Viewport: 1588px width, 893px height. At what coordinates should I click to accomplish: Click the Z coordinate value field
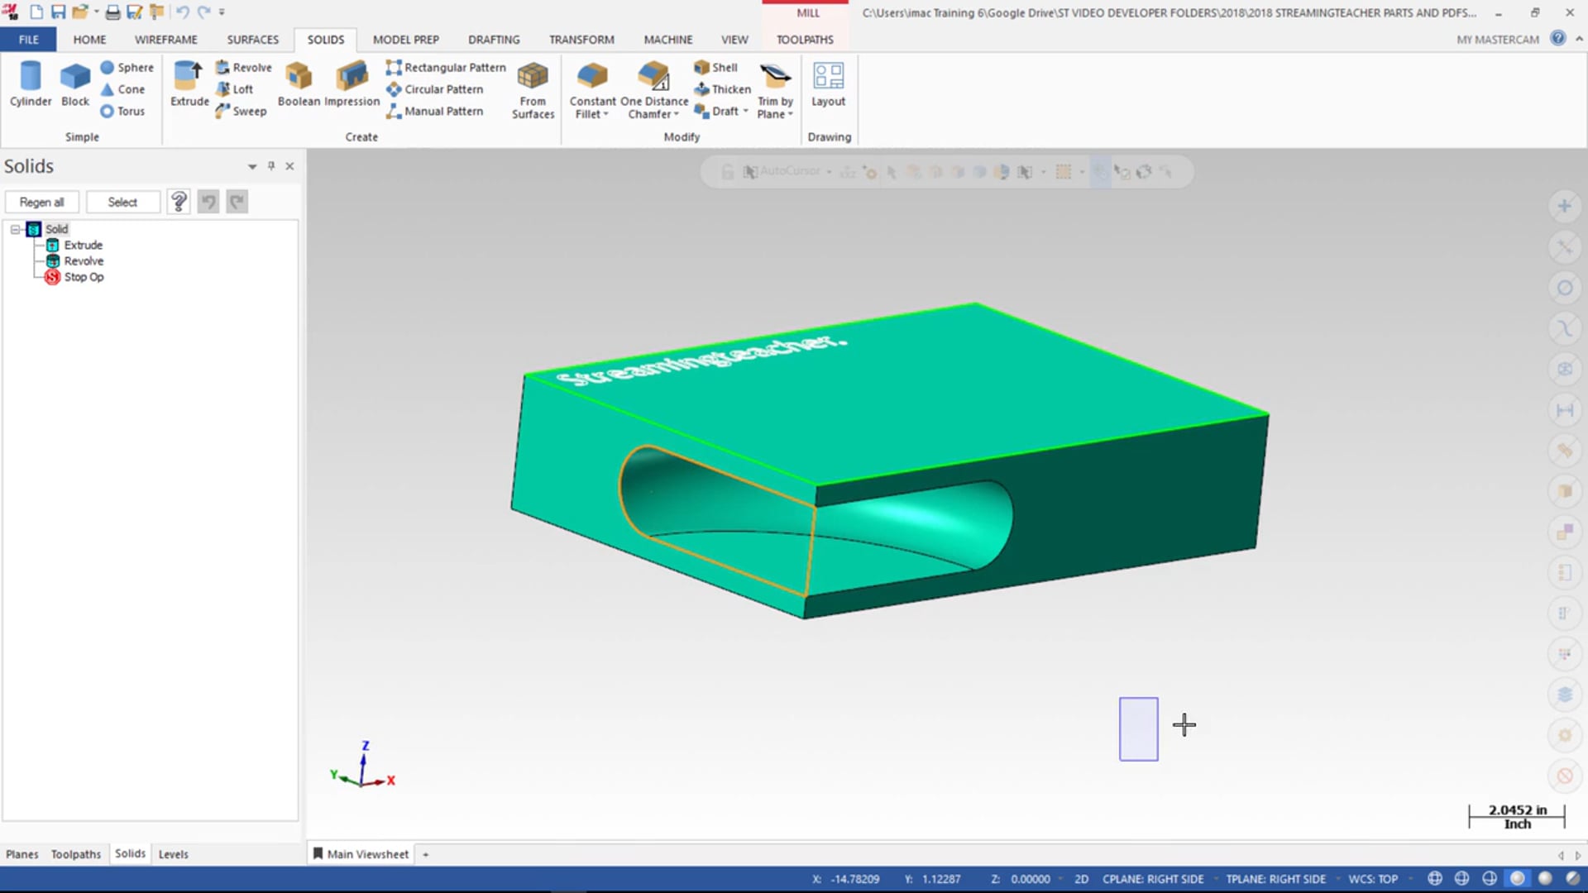tap(1030, 879)
